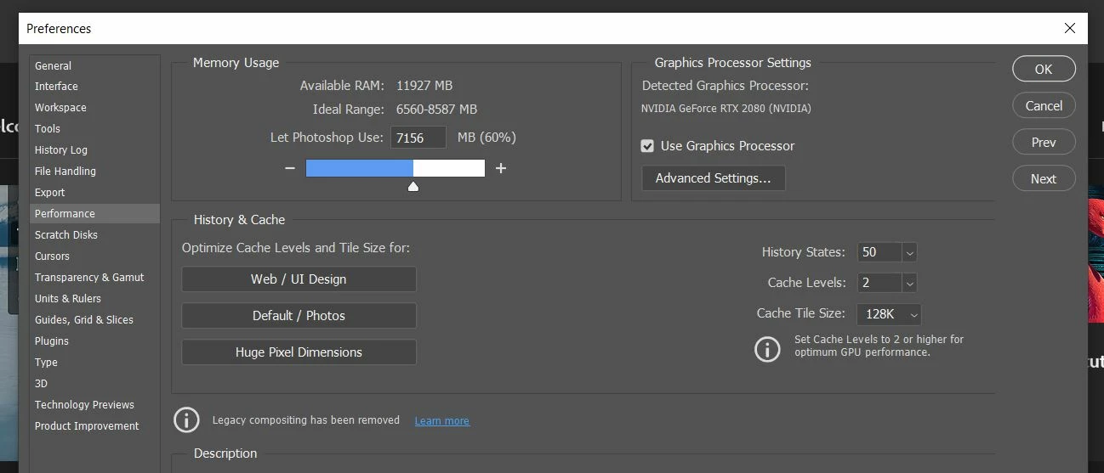Click the info icon beside Cache Levels tip

coord(767,349)
